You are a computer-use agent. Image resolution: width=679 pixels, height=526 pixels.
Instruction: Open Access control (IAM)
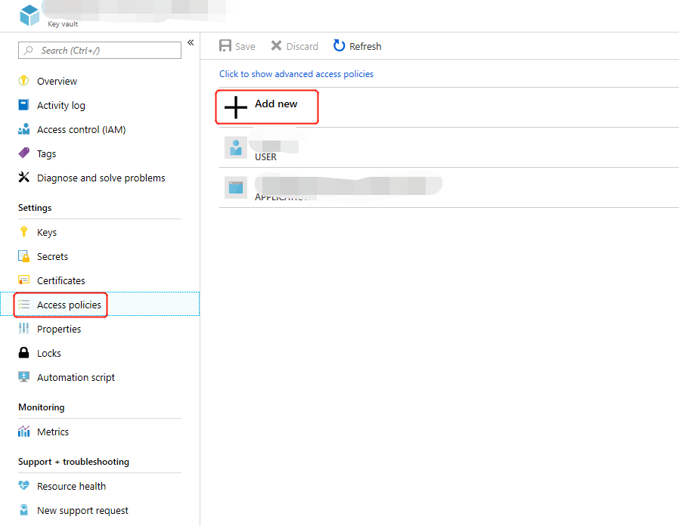tap(82, 129)
